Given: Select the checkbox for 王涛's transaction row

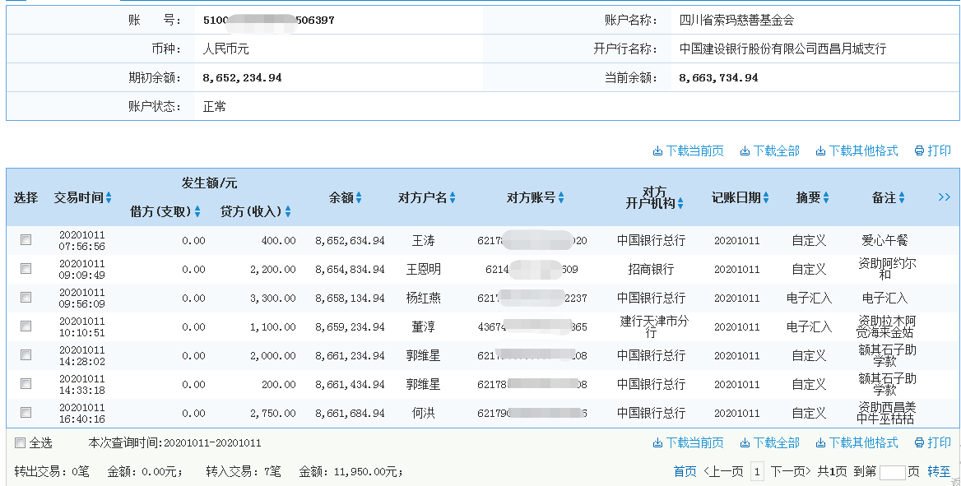Looking at the screenshot, I should pyautogui.click(x=26, y=239).
